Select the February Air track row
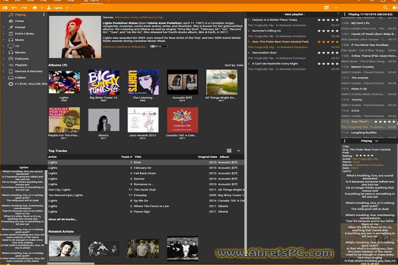398x265 pixels. pyautogui.click(x=146, y=168)
